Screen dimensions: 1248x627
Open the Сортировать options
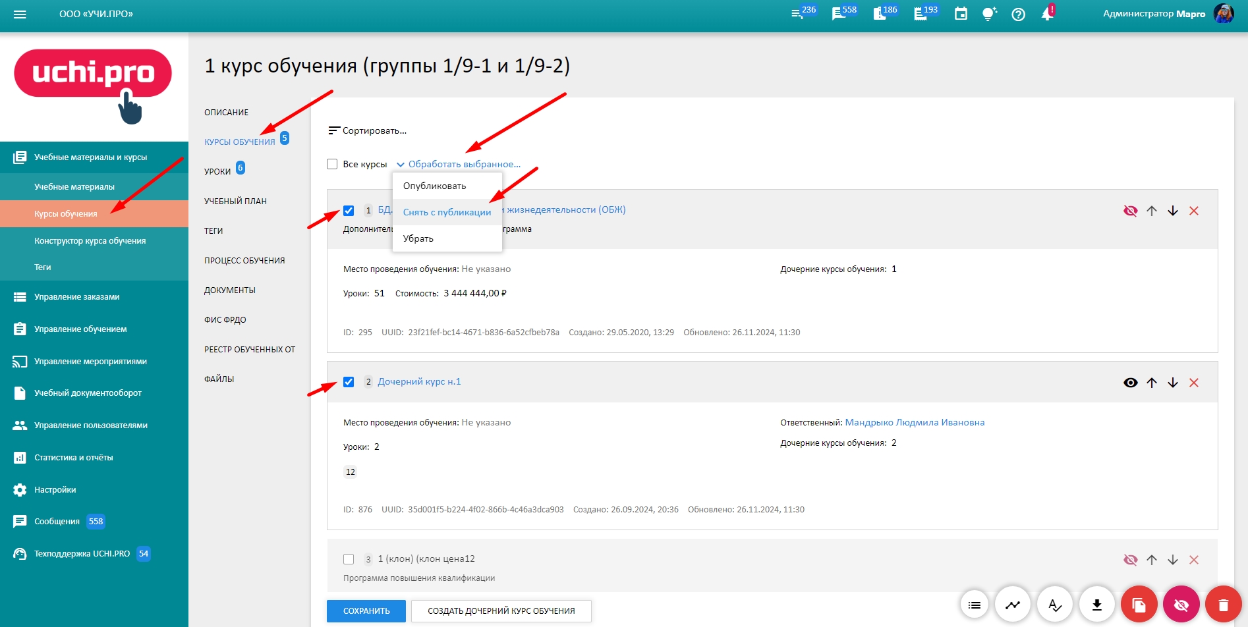(368, 130)
